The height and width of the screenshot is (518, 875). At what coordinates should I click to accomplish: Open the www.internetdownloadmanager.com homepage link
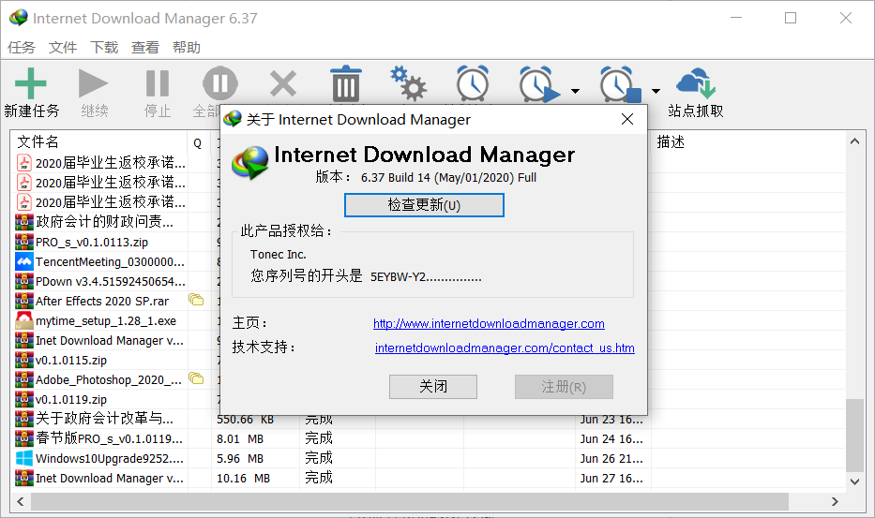coord(489,324)
